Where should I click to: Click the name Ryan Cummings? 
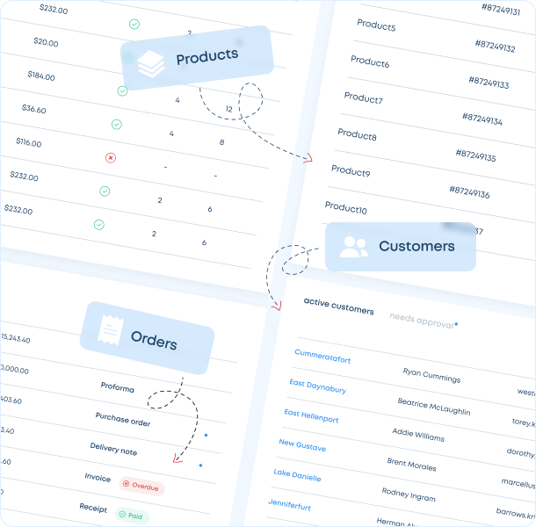pos(431,375)
